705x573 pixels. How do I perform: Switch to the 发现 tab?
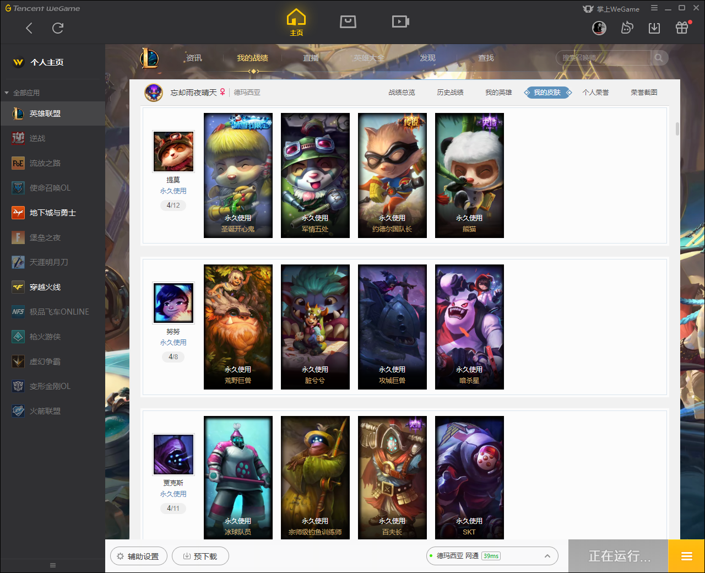(x=427, y=58)
